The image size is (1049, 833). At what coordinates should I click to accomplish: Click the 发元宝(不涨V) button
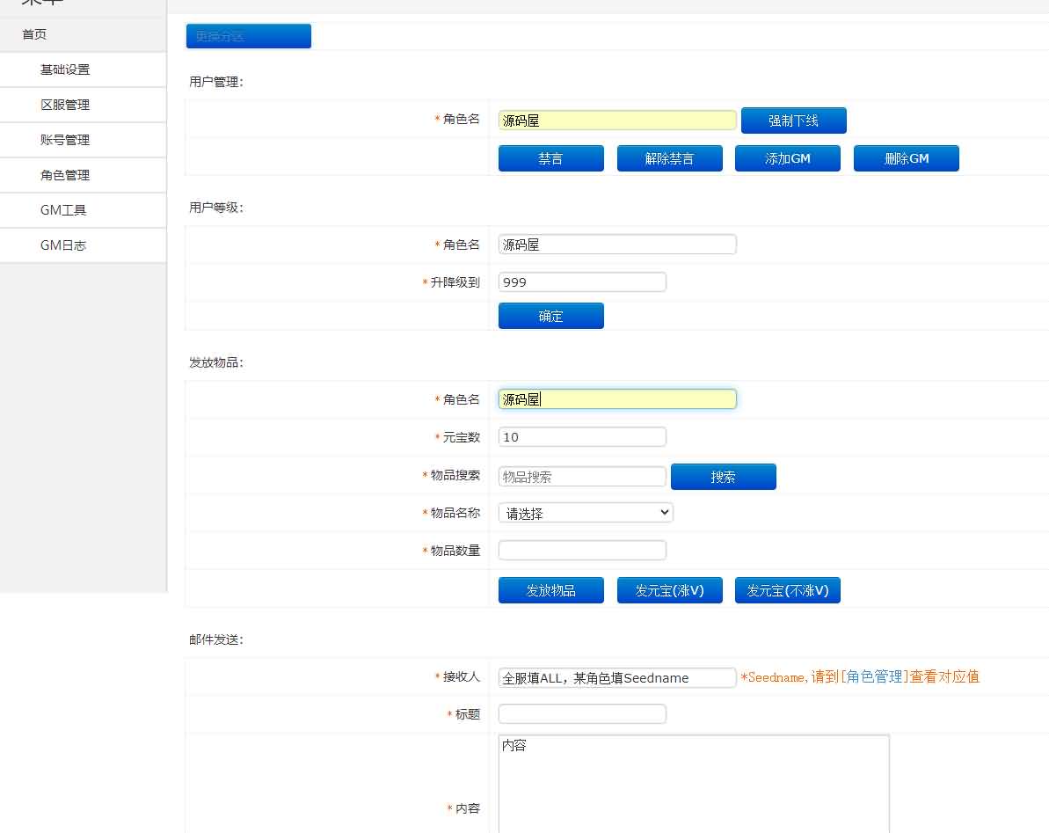787,589
